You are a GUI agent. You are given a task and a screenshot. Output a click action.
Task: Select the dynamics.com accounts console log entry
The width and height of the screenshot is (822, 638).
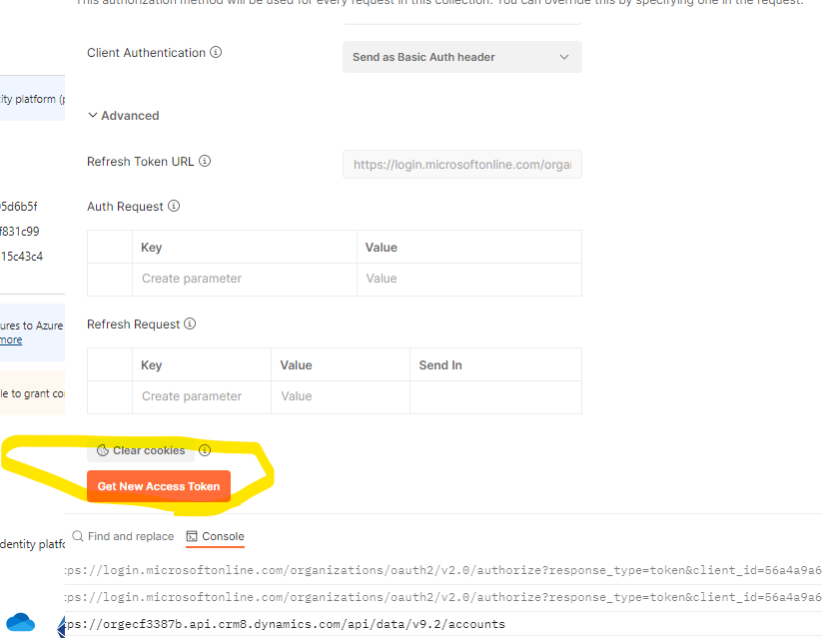[x=443, y=624]
